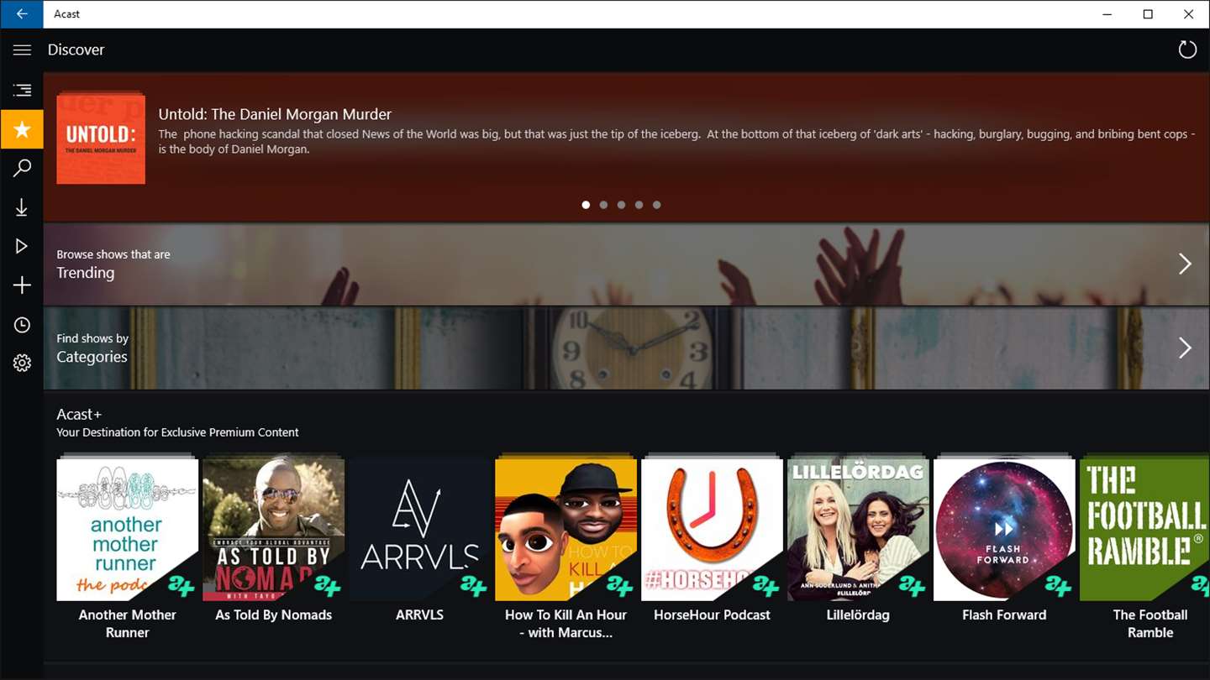
Task: Open the ARRVLS podcast cover
Action: 420,529
